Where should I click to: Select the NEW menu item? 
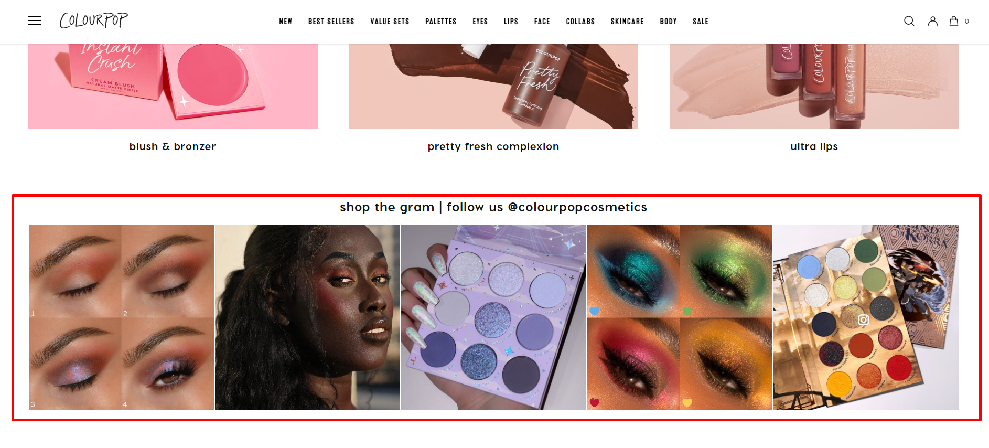(285, 22)
